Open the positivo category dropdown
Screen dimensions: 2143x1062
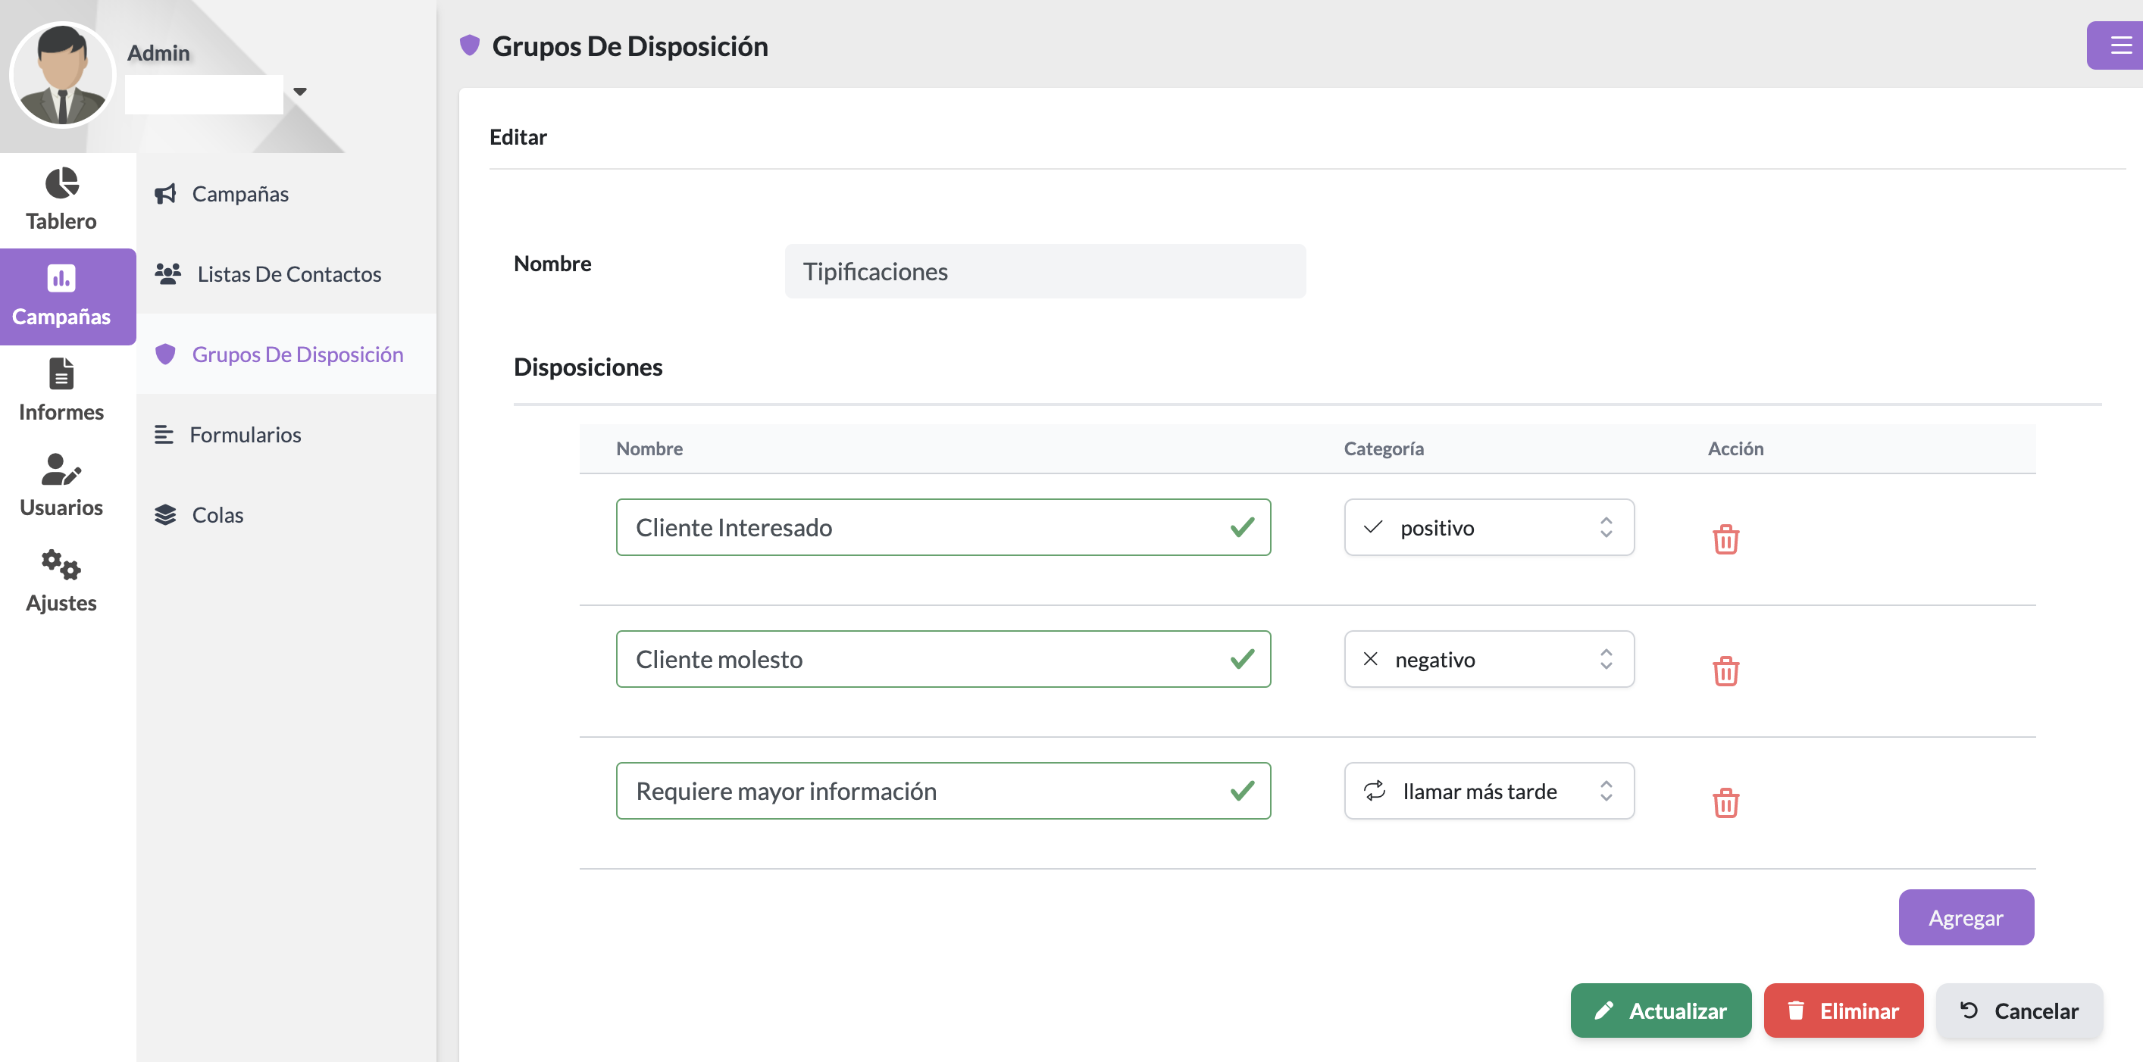[x=1488, y=527]
